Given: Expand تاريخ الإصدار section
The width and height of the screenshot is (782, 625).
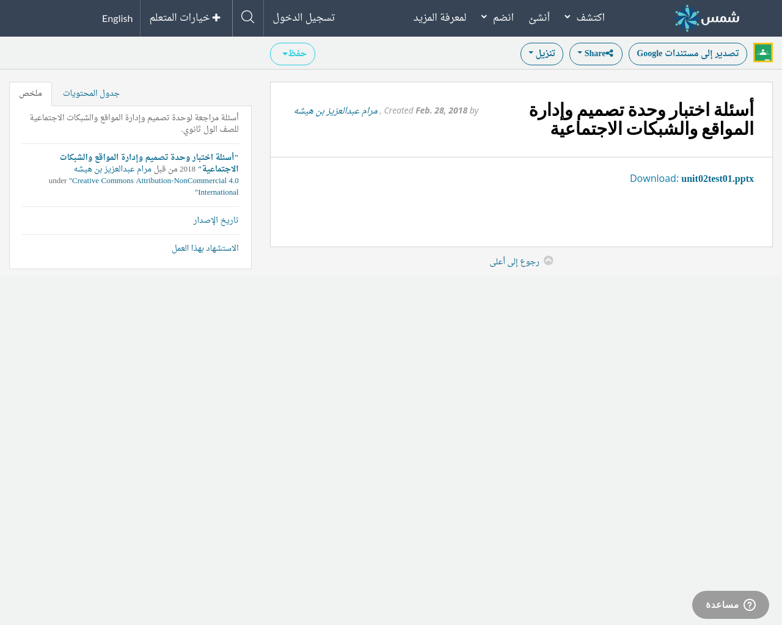Looking at the screenshot, I should pos(216,220).
